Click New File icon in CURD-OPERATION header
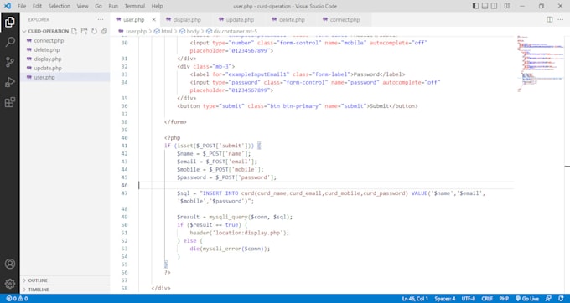The image size is (570, 303). pos(74,31)
